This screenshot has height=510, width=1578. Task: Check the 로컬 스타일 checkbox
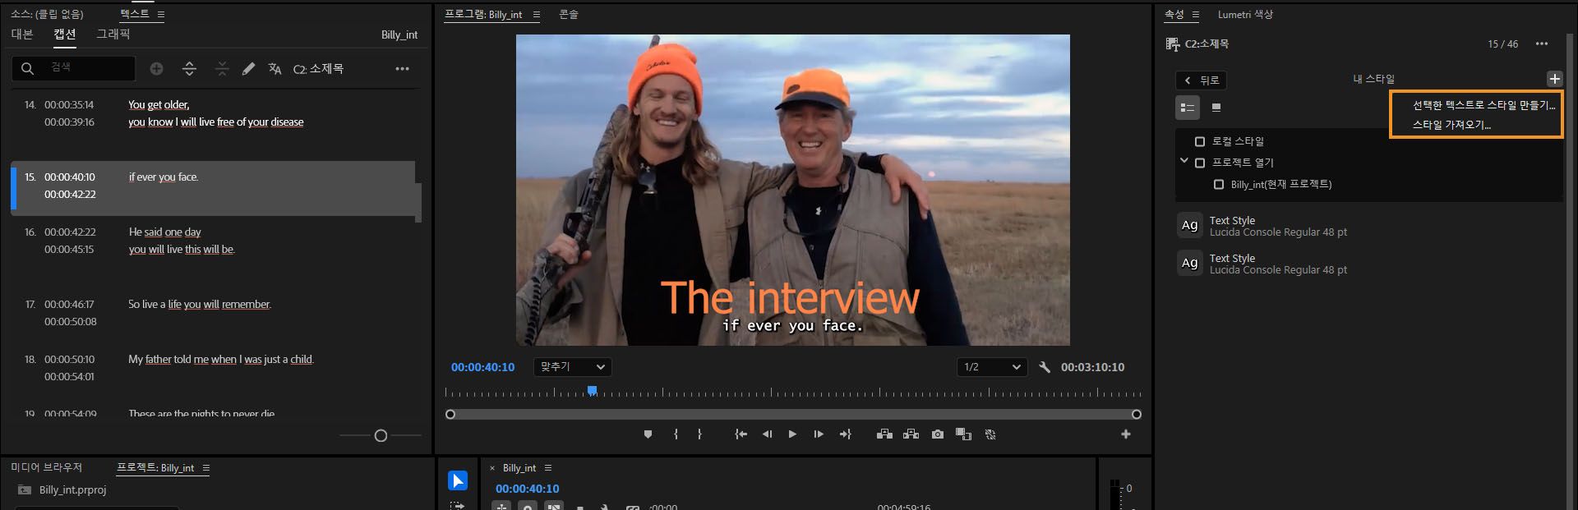1200,142
